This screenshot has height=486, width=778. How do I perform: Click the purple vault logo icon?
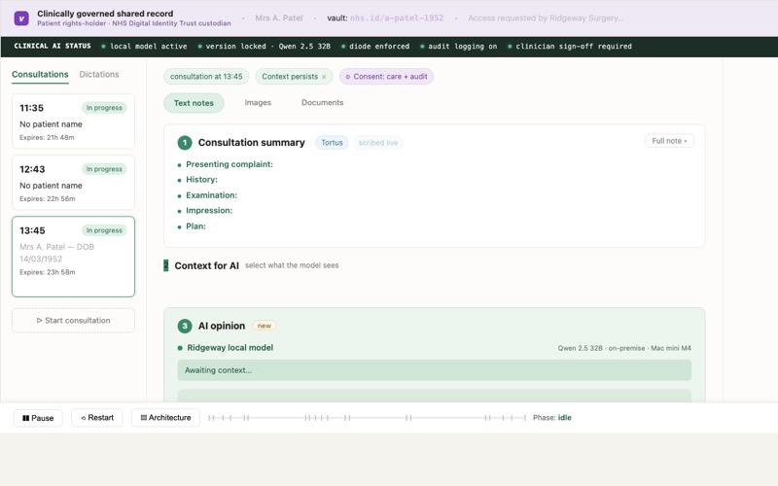click(x=21, y=18)
